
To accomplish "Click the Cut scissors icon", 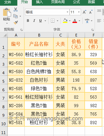I will pos(16,10).
